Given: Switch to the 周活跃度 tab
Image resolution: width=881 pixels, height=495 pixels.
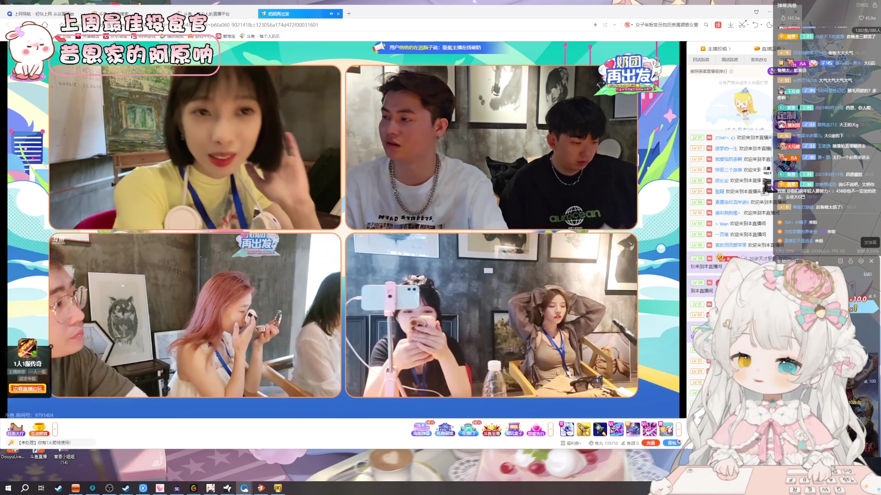Looking at the screenshot, I should click(x=730, y=60).
